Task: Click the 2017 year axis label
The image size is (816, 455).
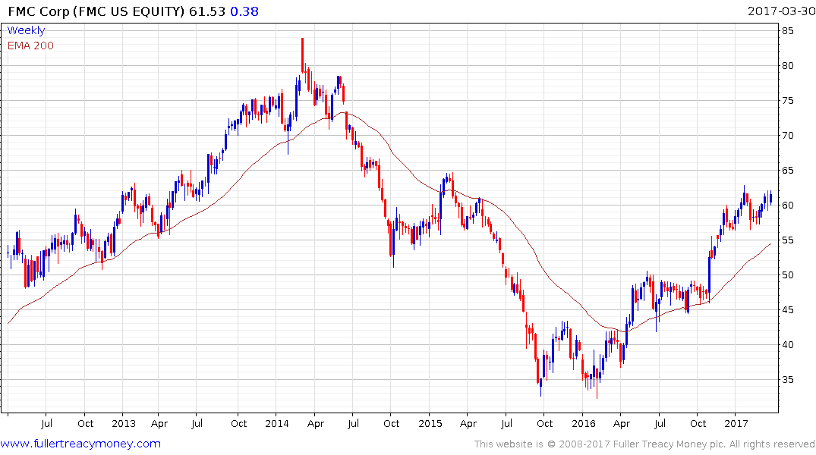Action: click(x=736, y=423)
